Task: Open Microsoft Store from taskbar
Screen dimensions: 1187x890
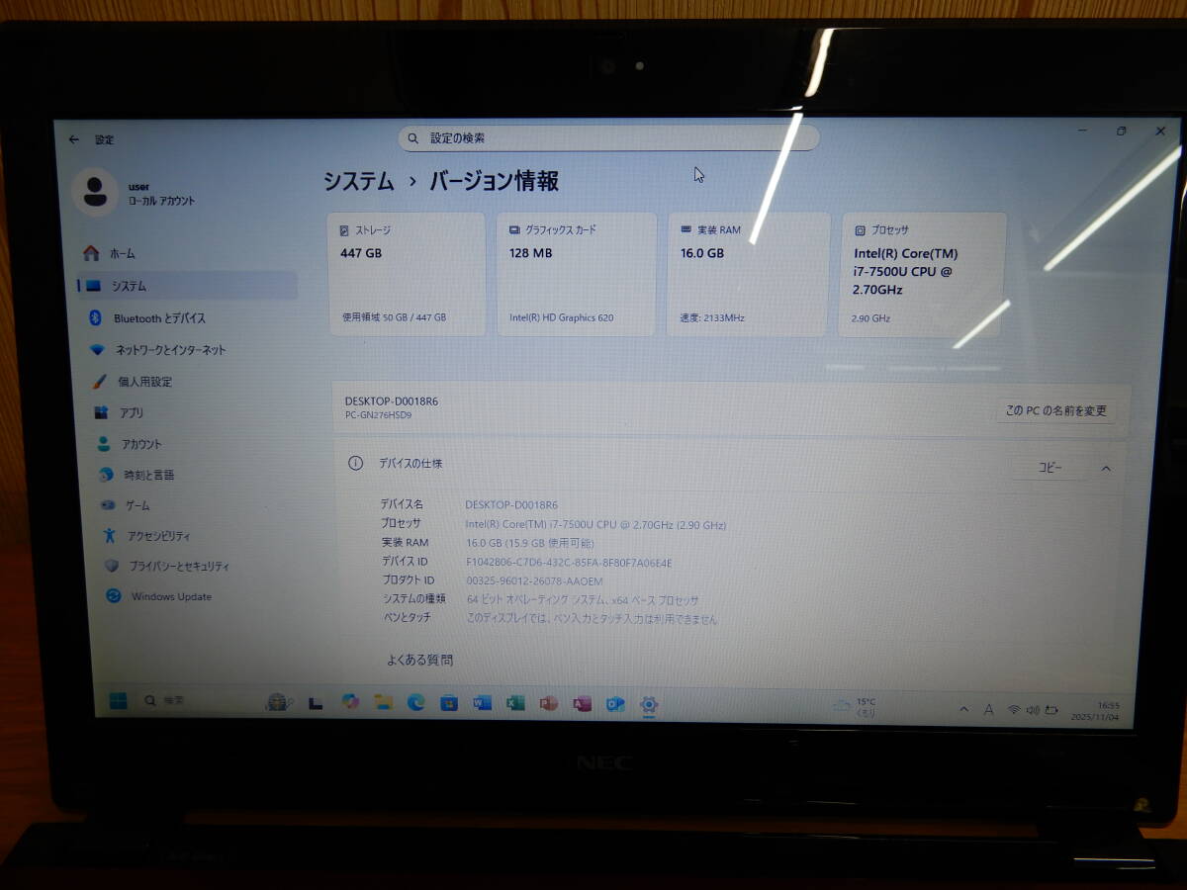Action: point(448,703)
